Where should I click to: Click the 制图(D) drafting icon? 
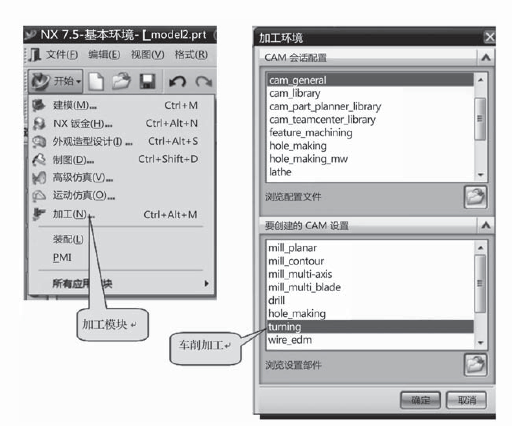pyautogui.click(x=39, y=160)
